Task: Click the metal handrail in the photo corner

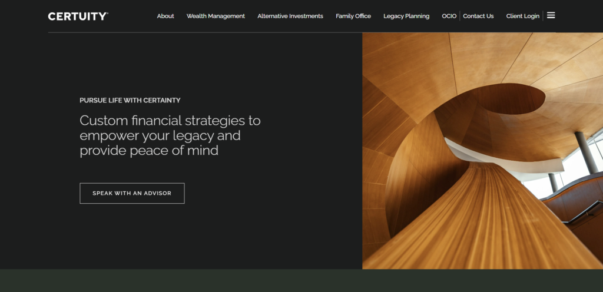Action: [x=584, y=212]
